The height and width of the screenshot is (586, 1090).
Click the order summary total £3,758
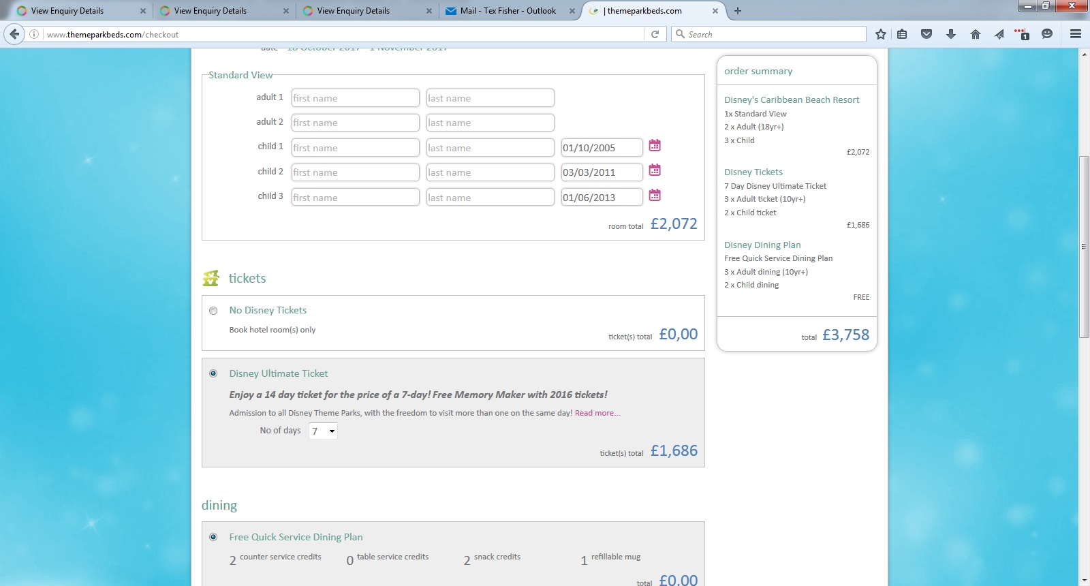tap(845, 335)
